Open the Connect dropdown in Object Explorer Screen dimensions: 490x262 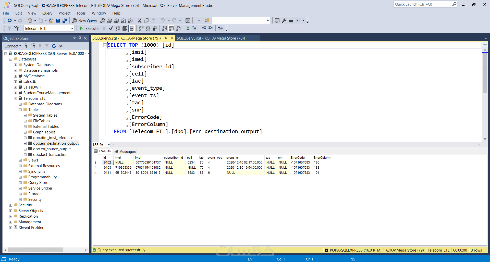pyautogui.click(x=13, y=46)
